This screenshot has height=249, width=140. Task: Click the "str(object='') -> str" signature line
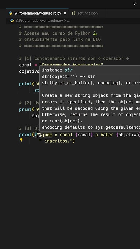[68, 76]
